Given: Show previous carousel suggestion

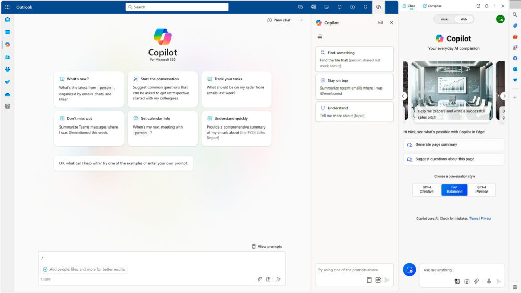Looking at the screenshot, I should click(403, 96).
